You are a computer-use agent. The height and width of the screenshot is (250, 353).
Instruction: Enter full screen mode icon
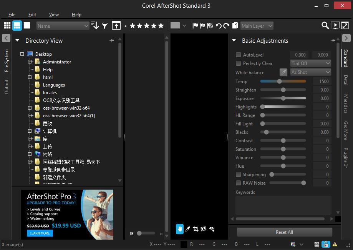pyautogui.click(x=345, y=25)
